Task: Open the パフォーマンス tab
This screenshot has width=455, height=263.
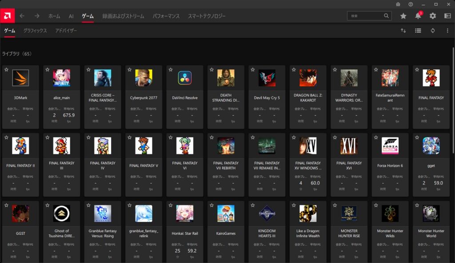Action: [166, 16]
